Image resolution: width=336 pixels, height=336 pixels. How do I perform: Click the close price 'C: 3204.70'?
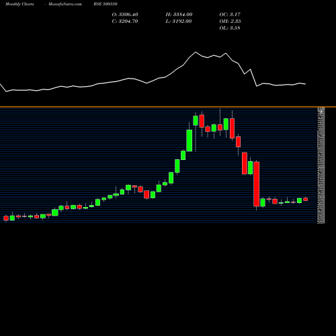125,22
